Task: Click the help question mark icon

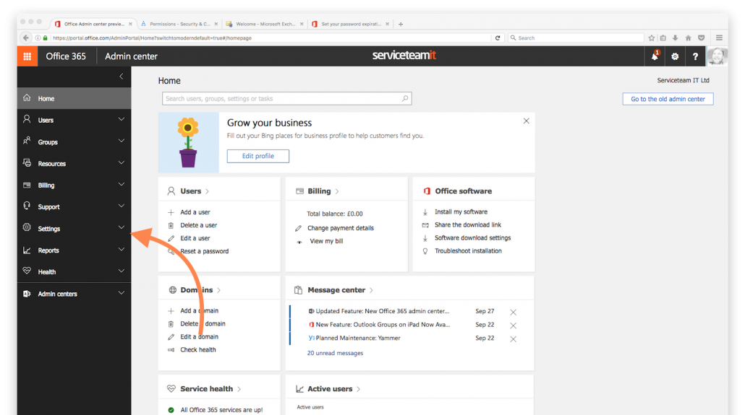Action: click(695, 56)
